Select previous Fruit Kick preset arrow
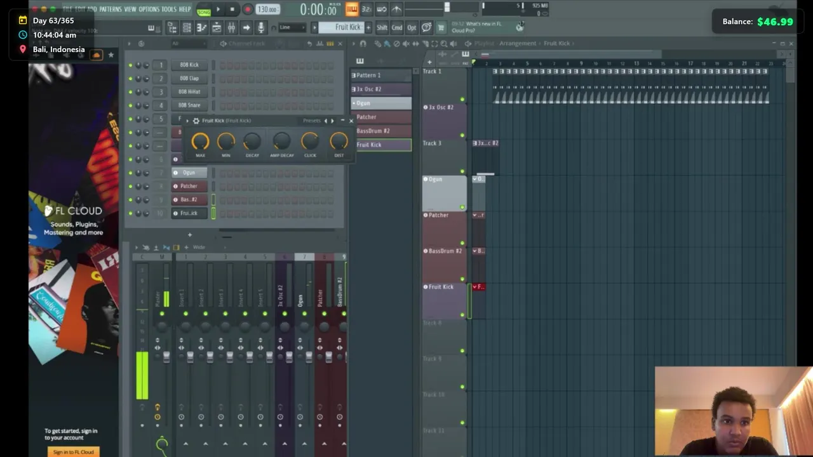Image resolution: width=813 pixels, height=457 pixels. point(326,121)
